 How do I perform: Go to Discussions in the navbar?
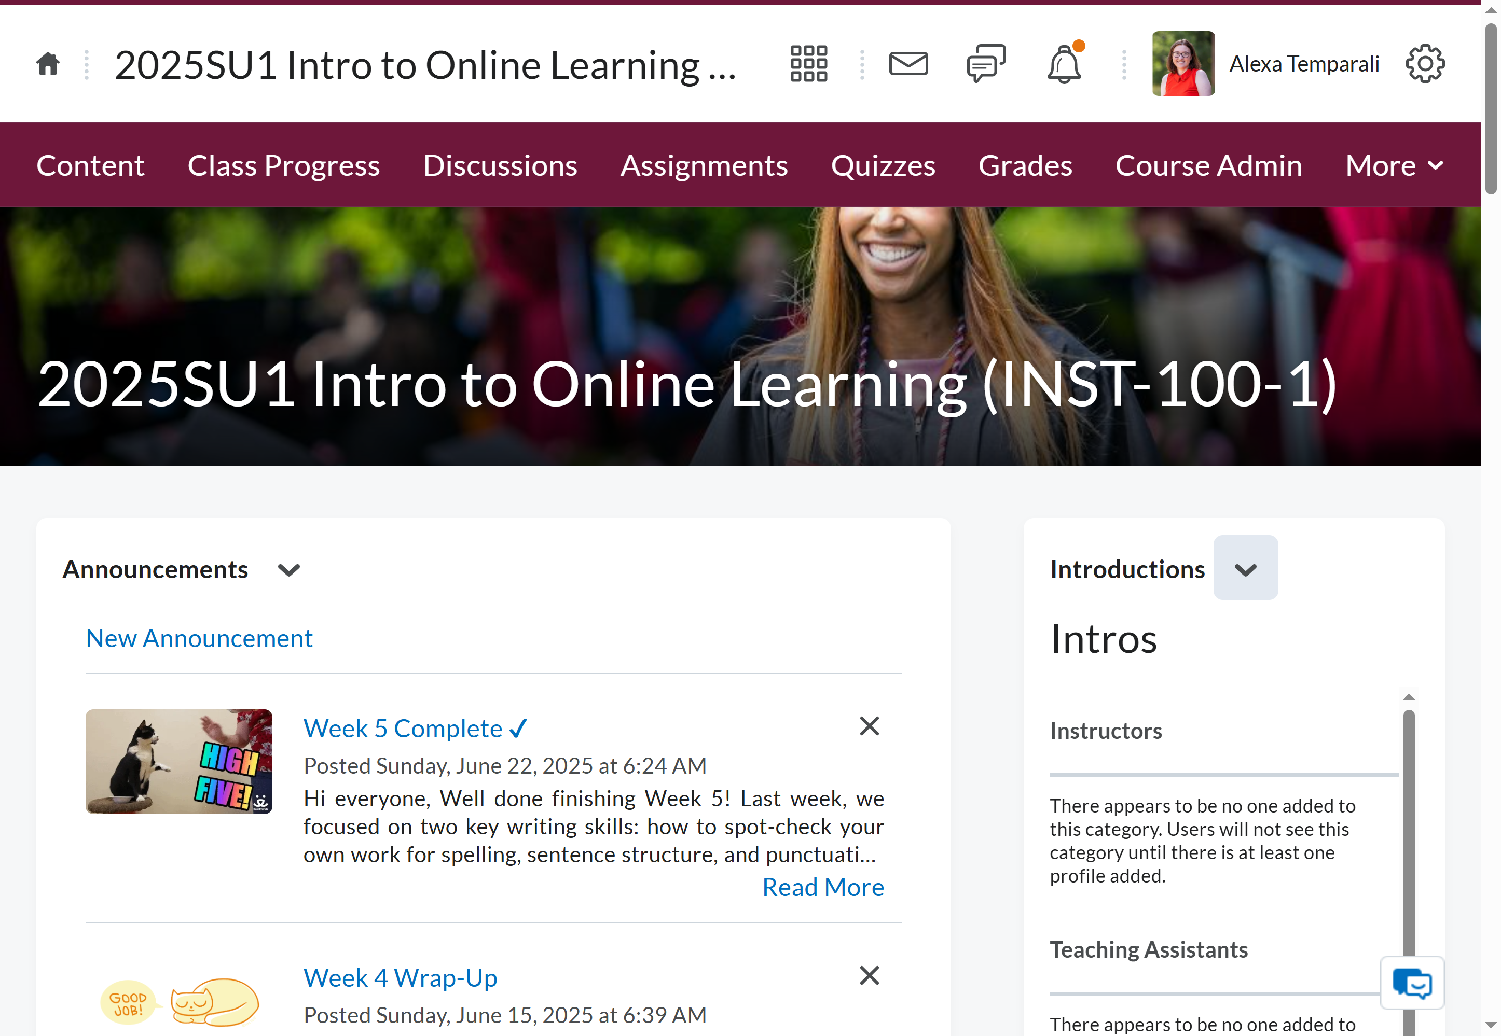[500, 165]
